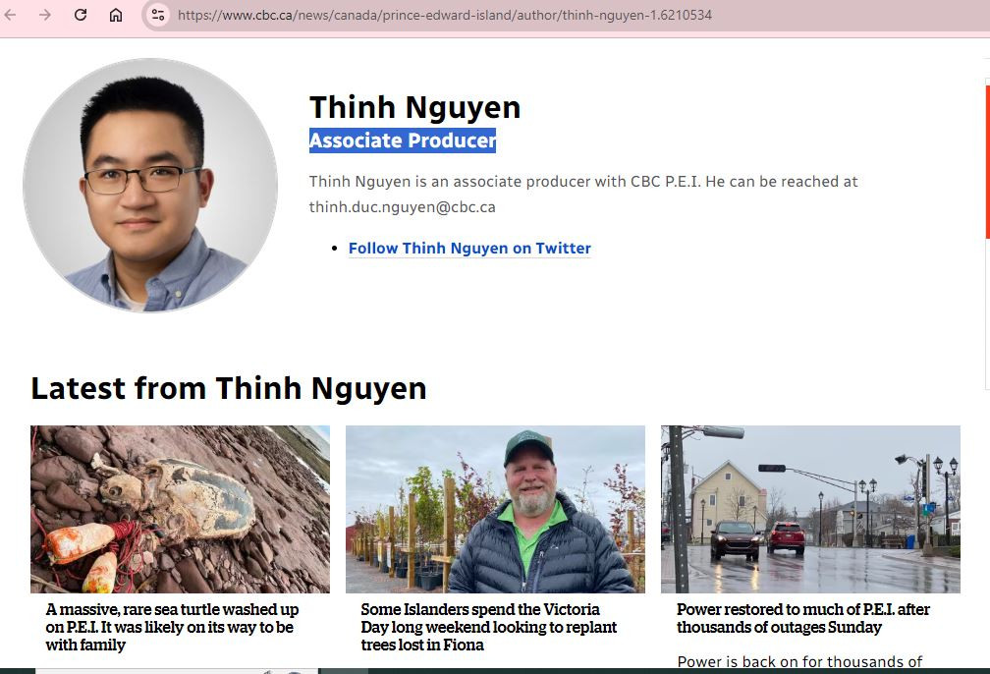
Task: Focus the address bar with the cbc.ca URL
Action: coord(444,15)
